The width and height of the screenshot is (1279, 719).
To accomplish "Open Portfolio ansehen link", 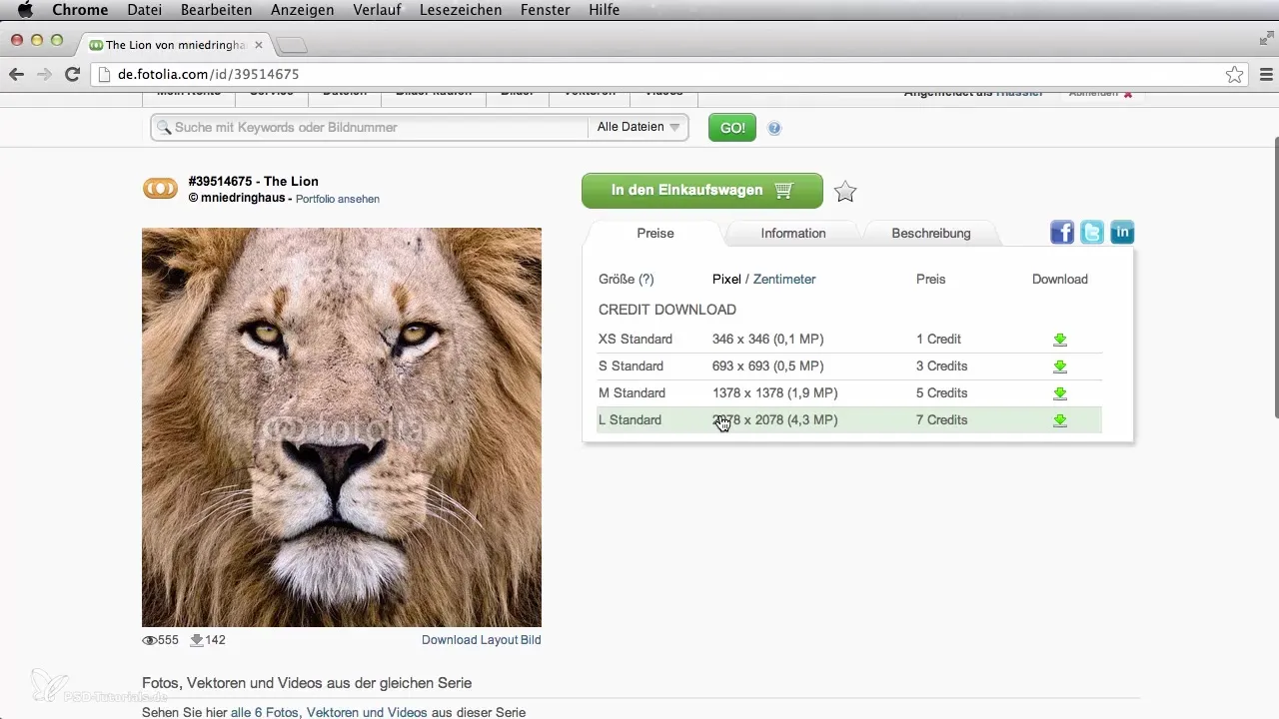I will click(338, 199).
